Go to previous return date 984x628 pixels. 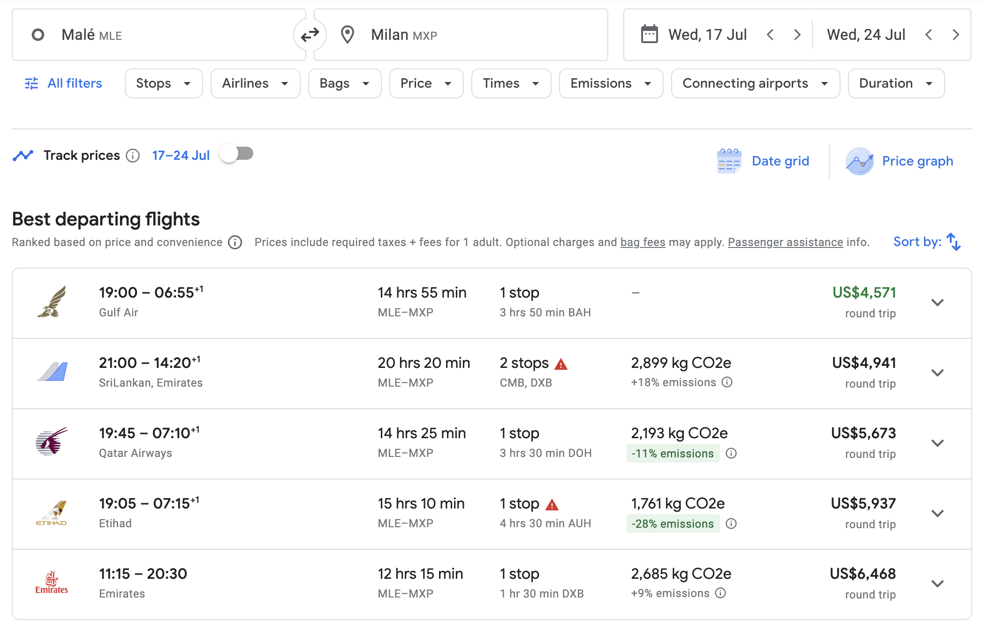(928, 35)
